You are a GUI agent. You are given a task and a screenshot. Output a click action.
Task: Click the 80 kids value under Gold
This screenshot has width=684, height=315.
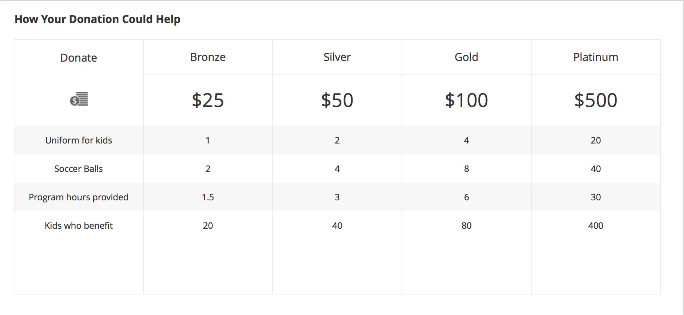(x=466, y=226)
